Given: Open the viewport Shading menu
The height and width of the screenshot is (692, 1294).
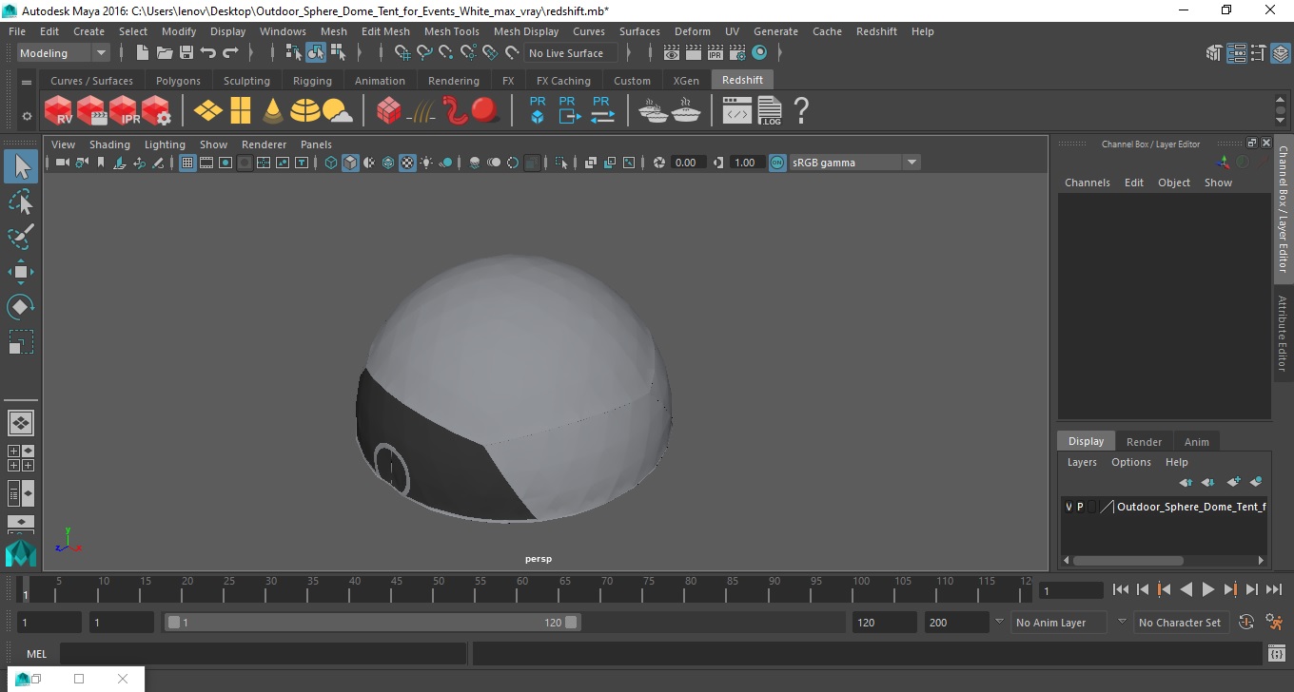Looking at the screenshot, I should (109, 144).
